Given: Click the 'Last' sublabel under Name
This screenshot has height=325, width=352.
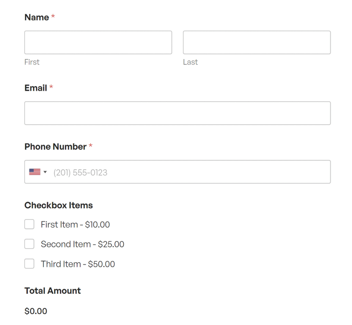Looking at the screenshot, I should click(190, 62).
